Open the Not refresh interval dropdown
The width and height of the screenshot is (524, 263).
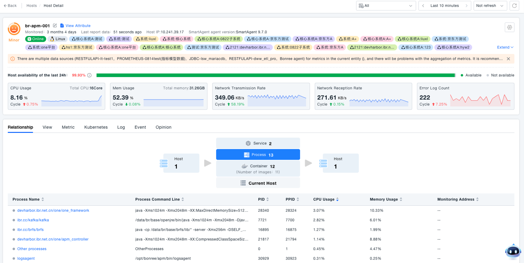tap(490, 6)
